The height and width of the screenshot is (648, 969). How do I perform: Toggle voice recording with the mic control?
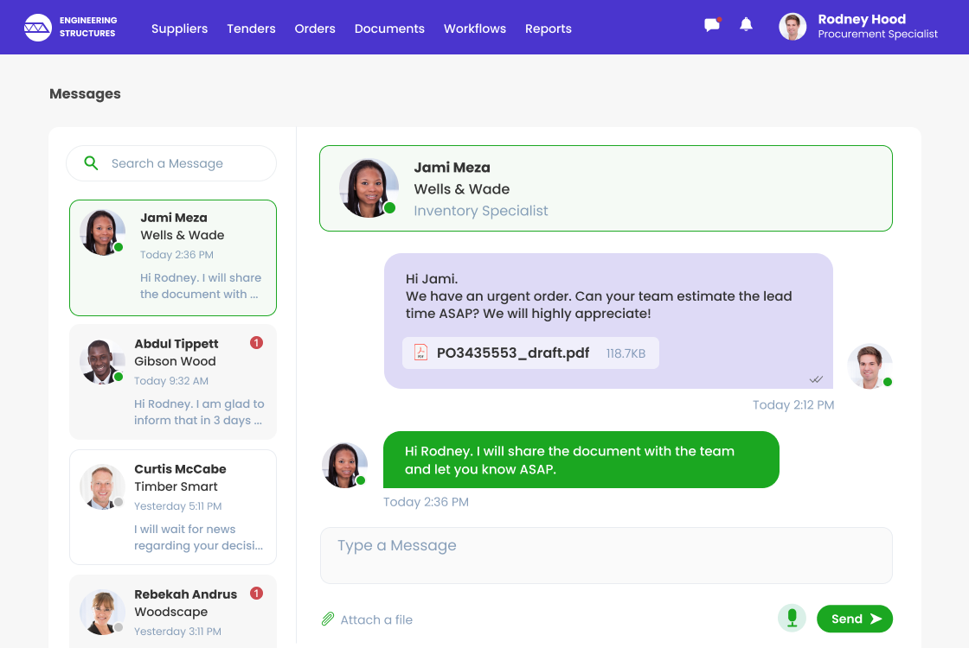click(792, 619)
